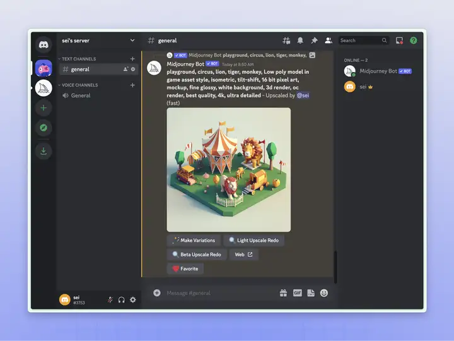This screenshot has width=454, height=341.
Task: Open Explore Public Servers compass icon
Action: tap(44, 128)
